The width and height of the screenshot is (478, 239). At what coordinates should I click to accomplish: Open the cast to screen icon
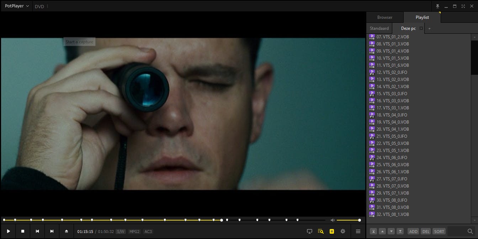pos(309,232)
